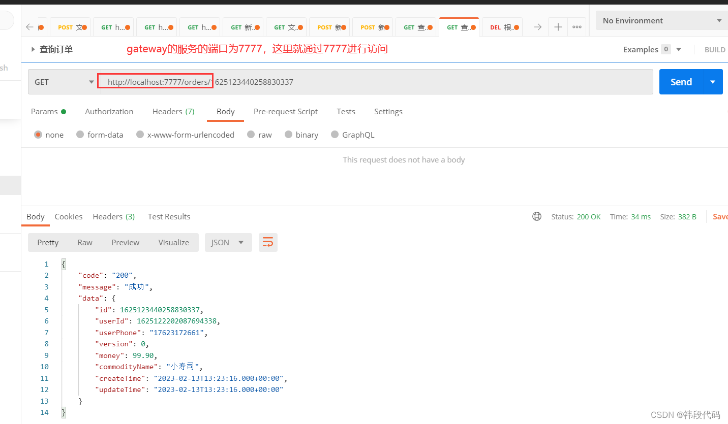Switch to the request Body tab

(x=225, y=111)
